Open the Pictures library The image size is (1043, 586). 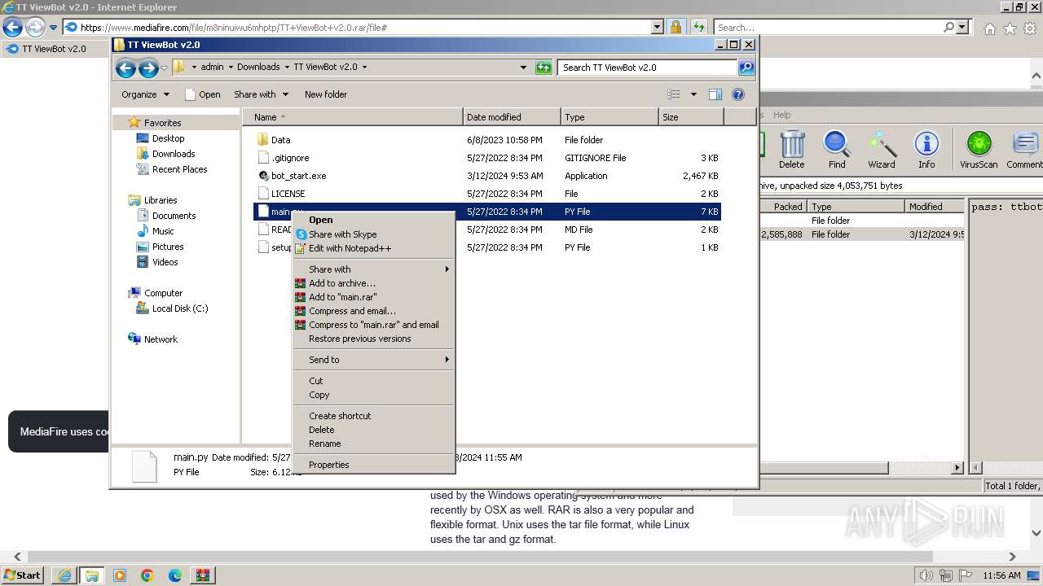coord(168,247)
